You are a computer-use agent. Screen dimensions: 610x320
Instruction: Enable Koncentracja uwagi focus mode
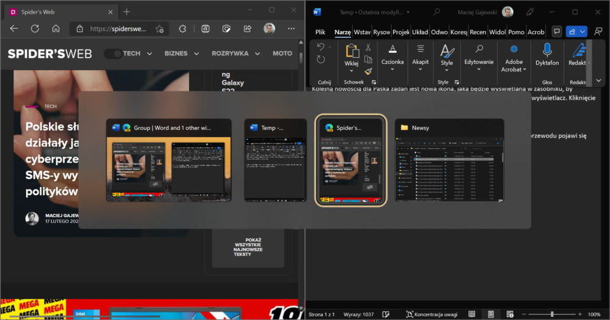431,314
